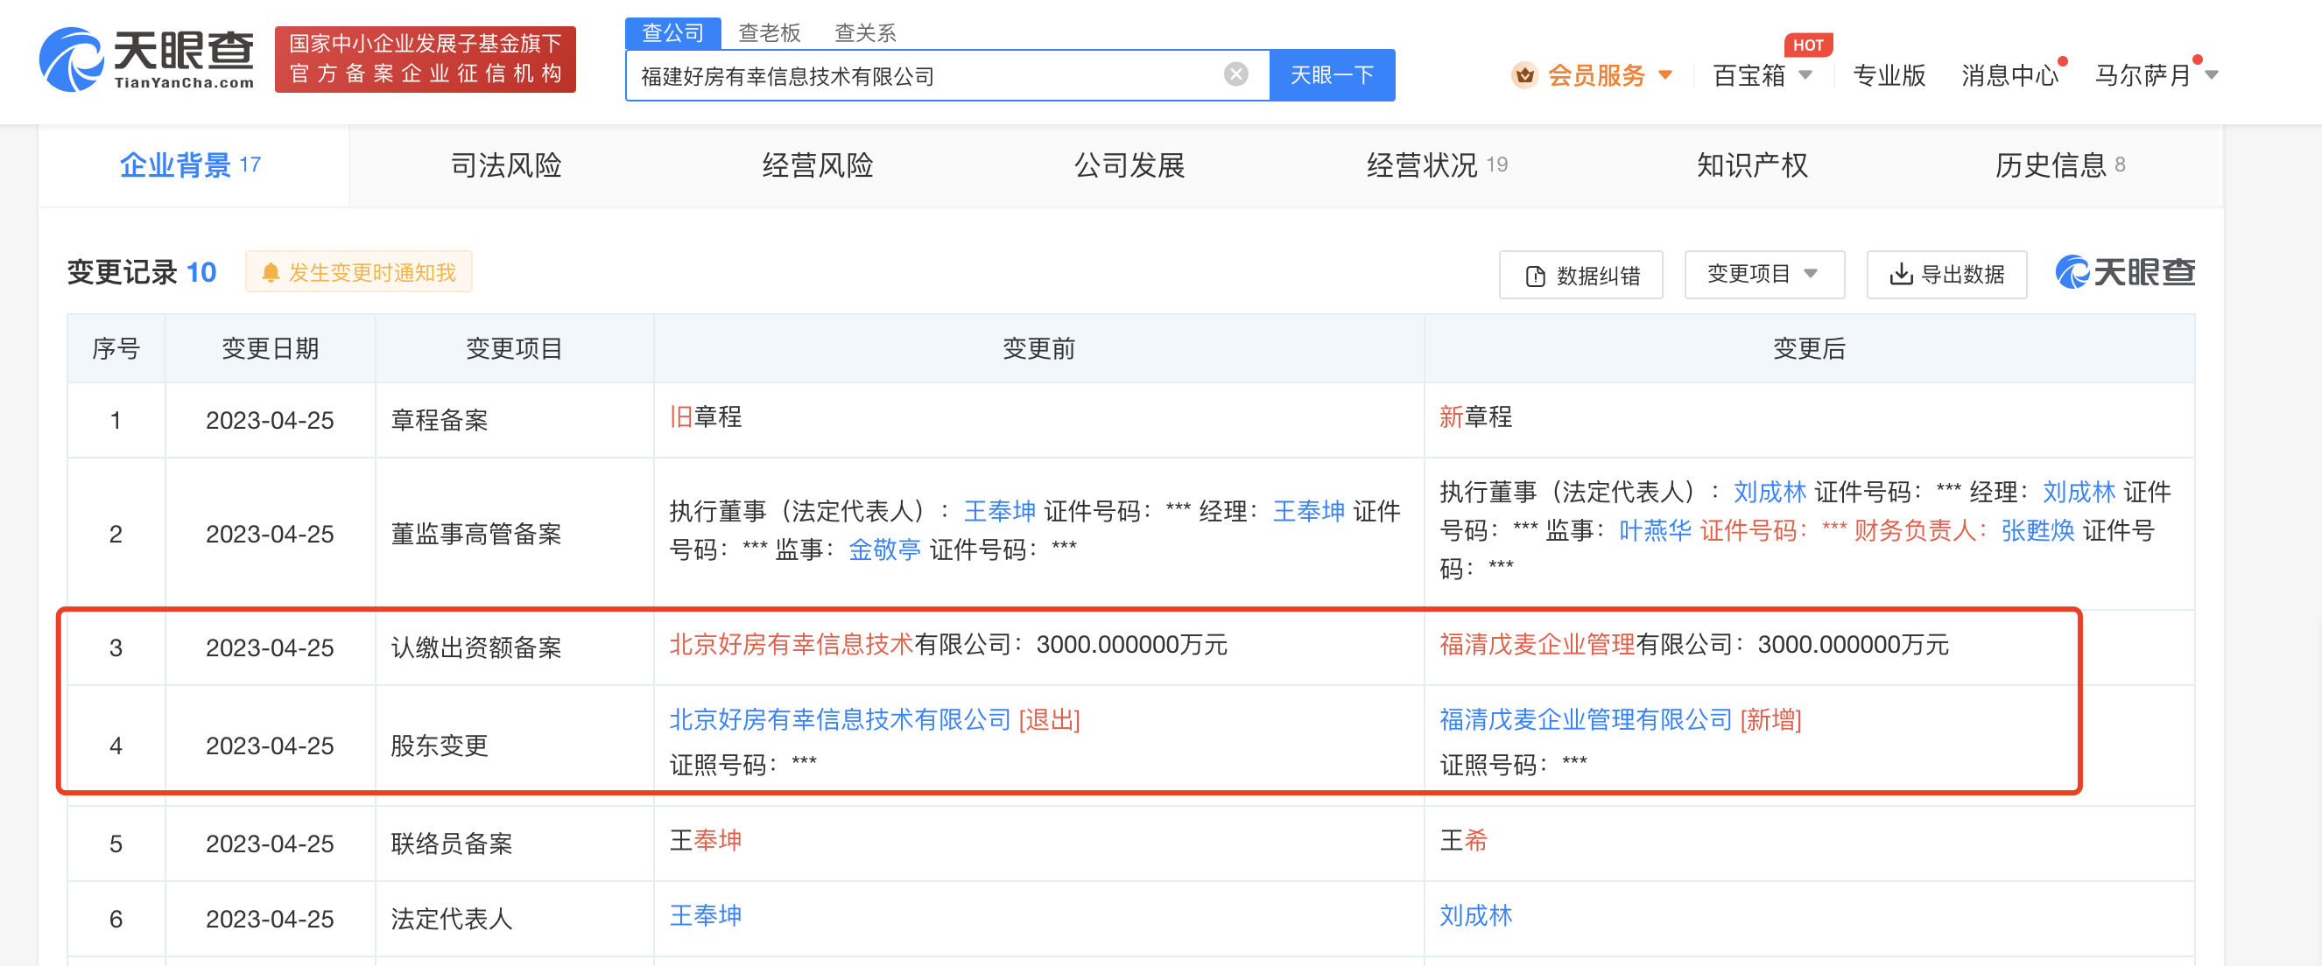The height and width of the screenshot is (966, 2322).
Task: Open the 马尔萨月 user menu
Action: click(2156, 76)
